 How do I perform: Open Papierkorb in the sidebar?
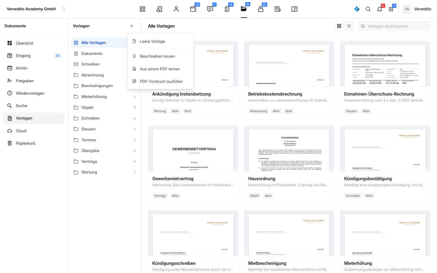(x=34, y=143)
